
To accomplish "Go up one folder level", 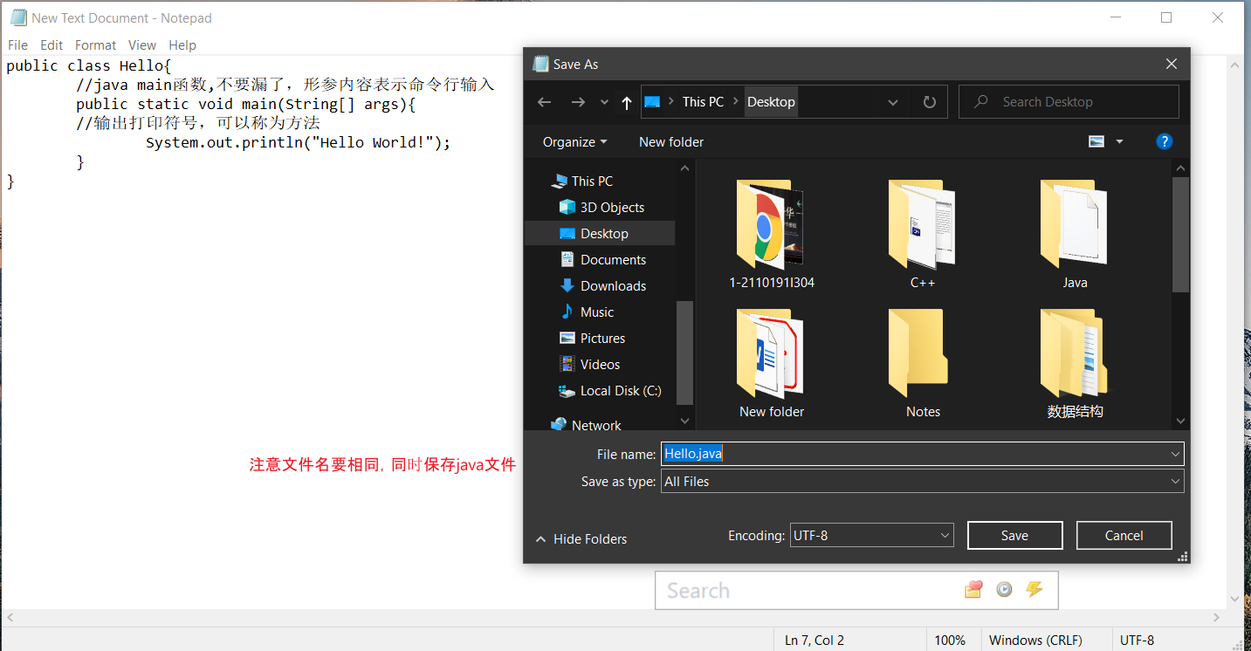I will coord(626,101).
